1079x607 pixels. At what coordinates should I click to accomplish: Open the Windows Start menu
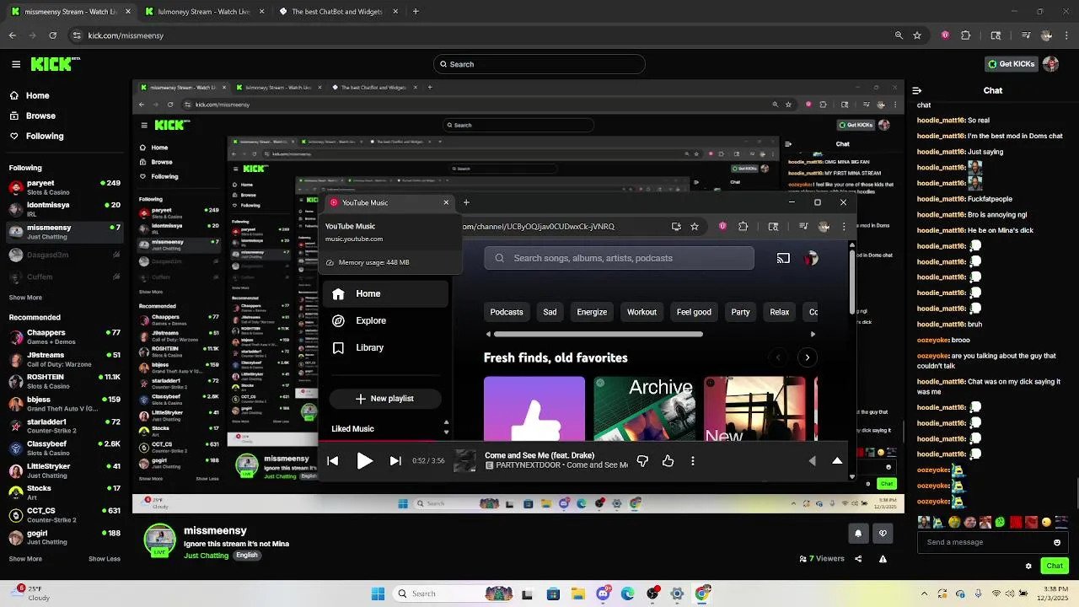[378, 594]
